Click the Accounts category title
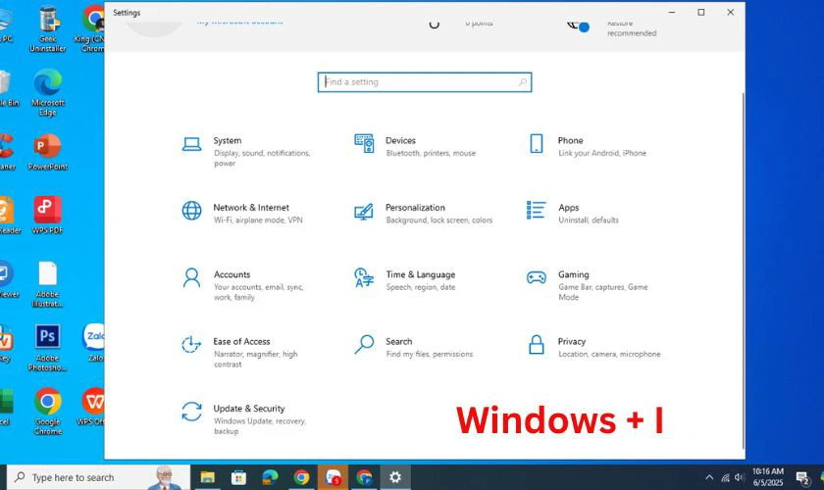Screen dimensions: 824x490 (232, 274)
